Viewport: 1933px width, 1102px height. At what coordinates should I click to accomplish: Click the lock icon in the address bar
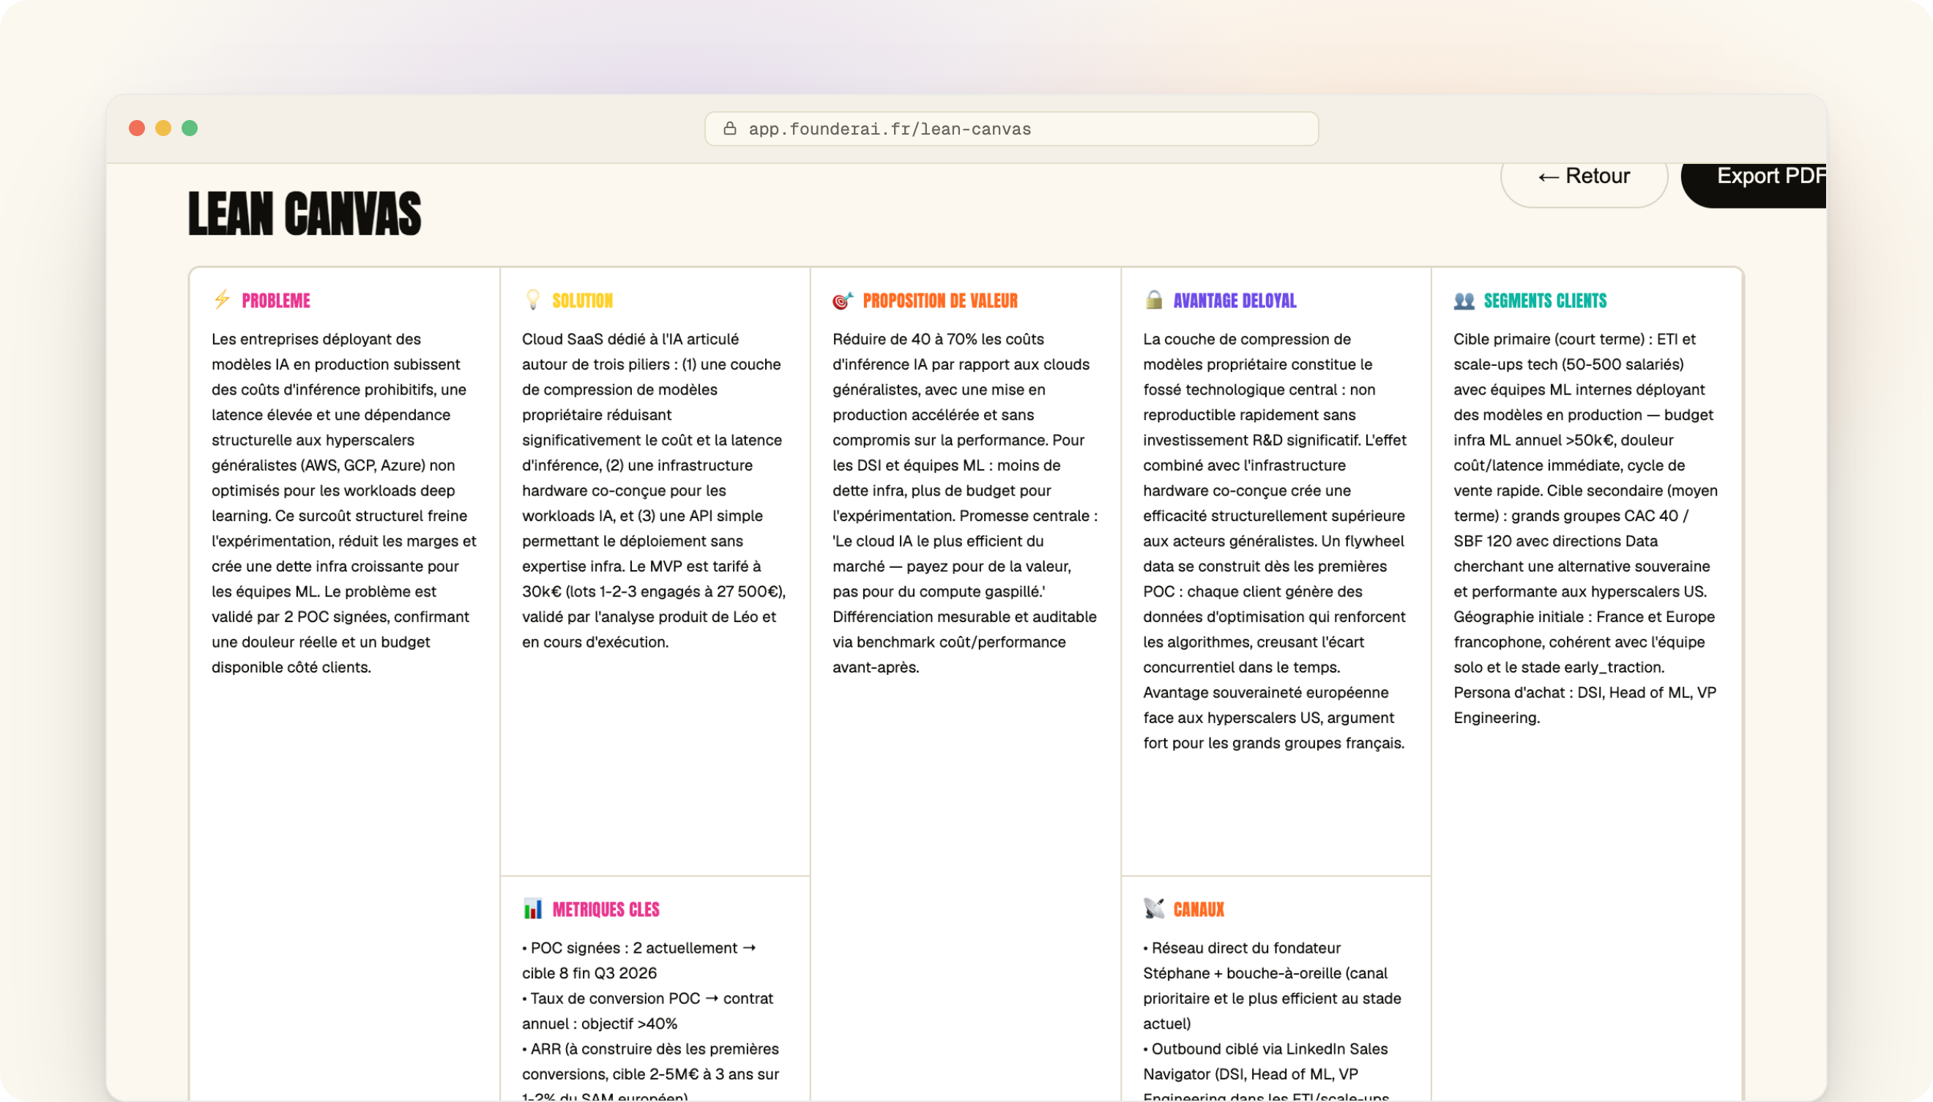click(729, 129)
